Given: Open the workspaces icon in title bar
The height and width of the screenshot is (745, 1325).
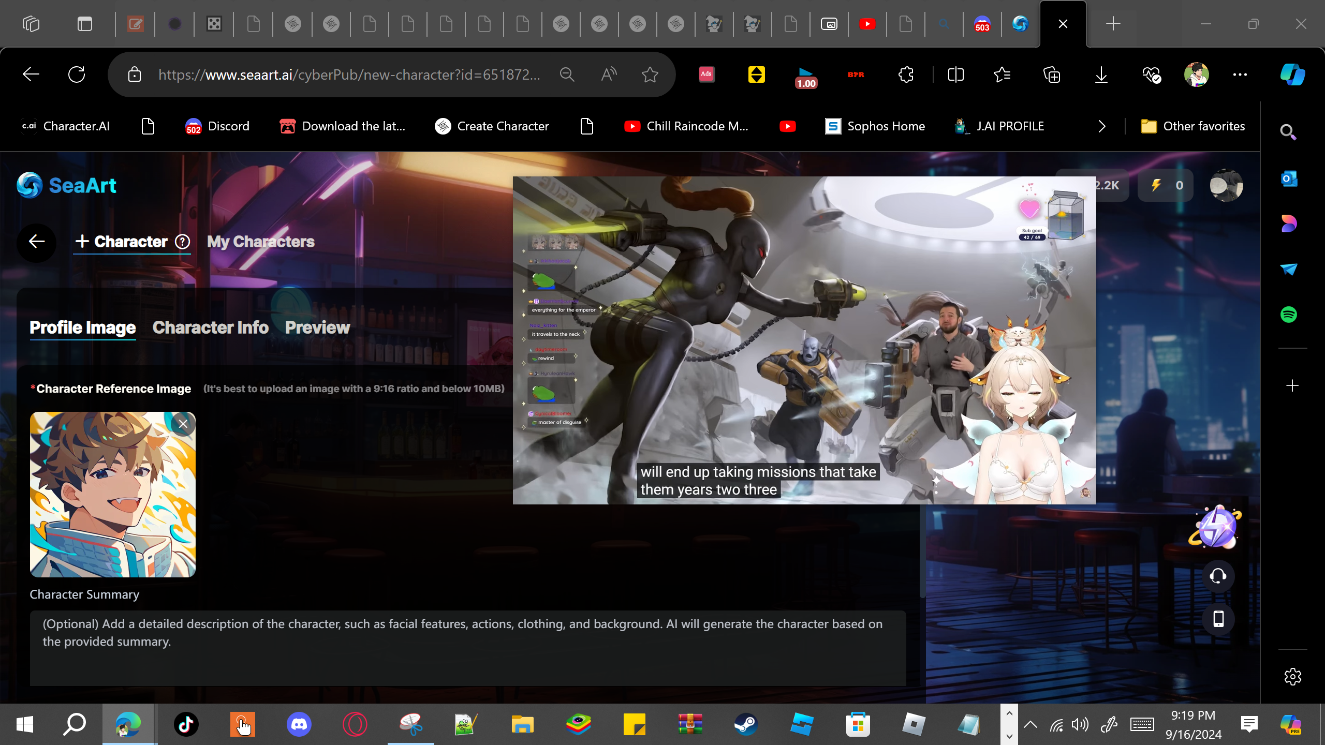Looking at the screenshot, I should pos(31,24).
